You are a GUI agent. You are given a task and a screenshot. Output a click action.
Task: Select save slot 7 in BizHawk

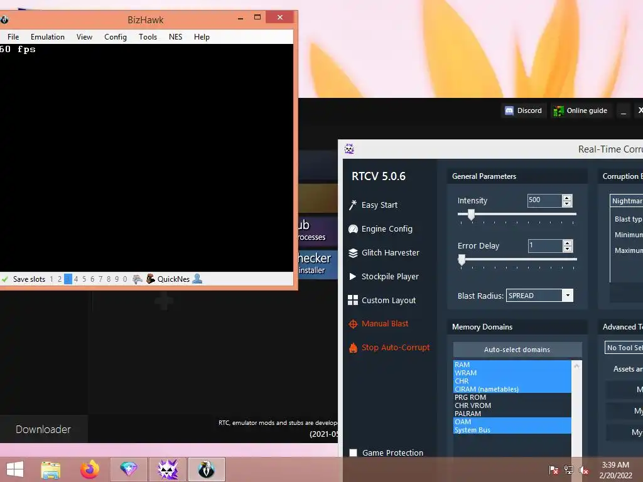tap(100, 279)
